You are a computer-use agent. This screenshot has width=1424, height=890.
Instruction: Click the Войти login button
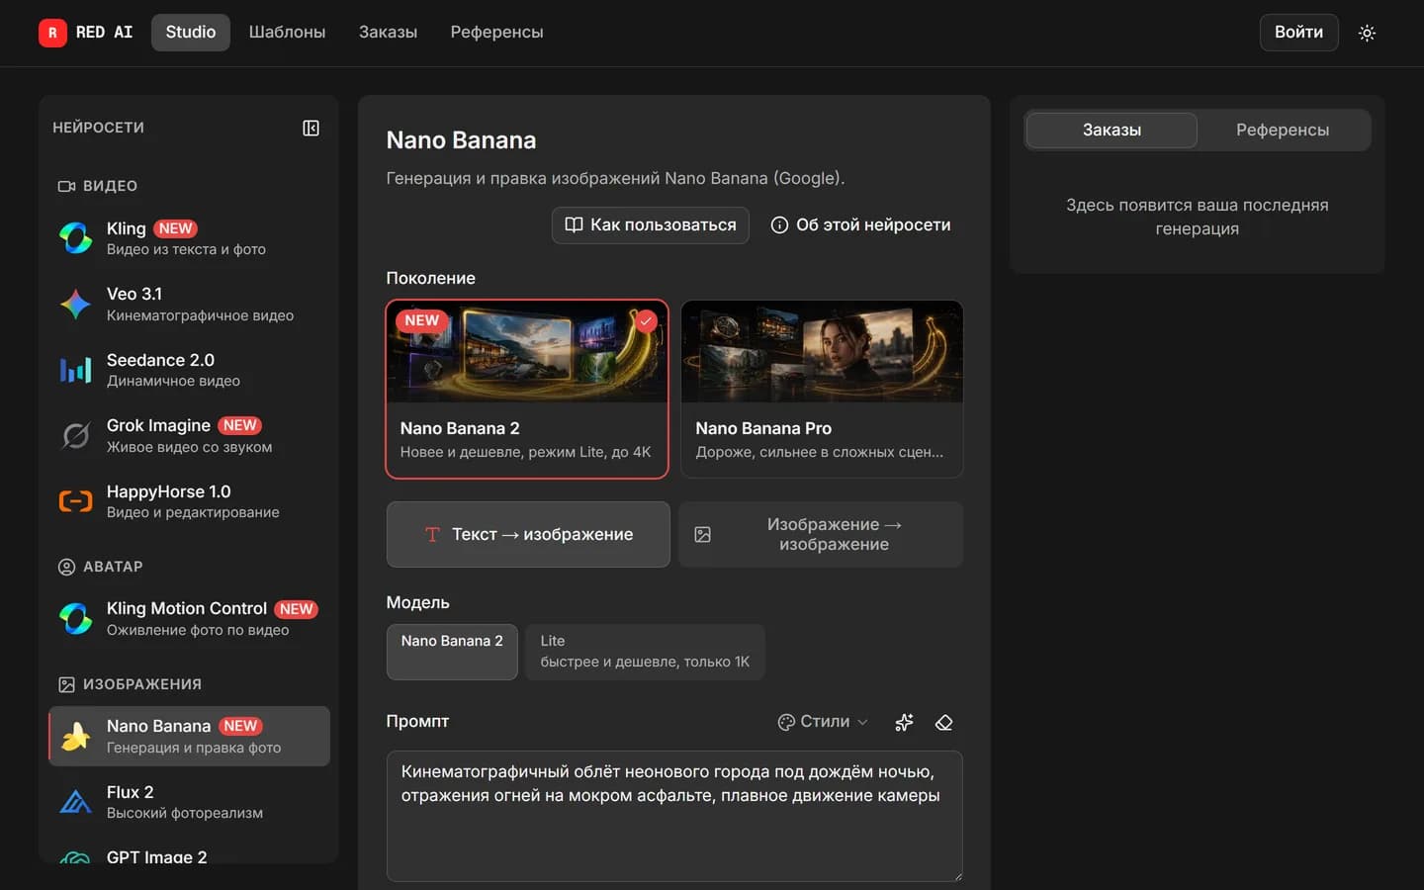pos(1298,32)
